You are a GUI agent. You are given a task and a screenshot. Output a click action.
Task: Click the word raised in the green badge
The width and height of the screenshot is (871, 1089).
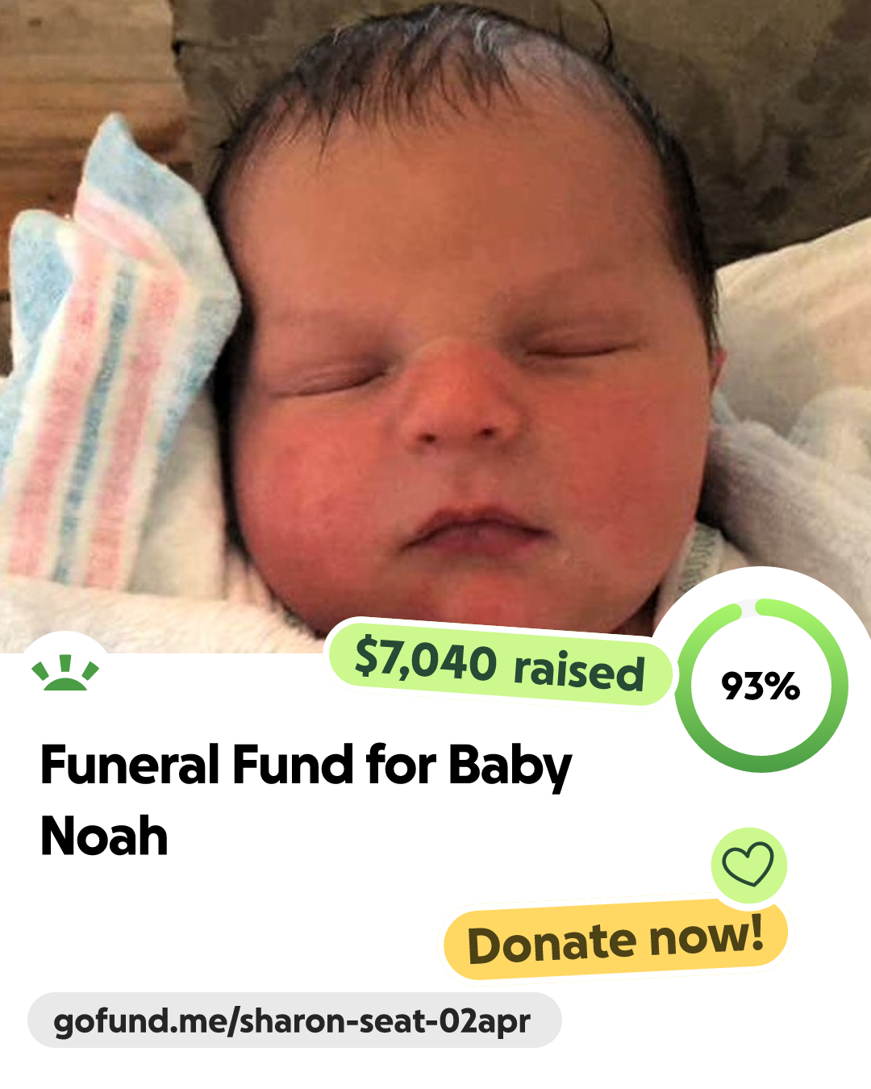[x=579, y=670]
